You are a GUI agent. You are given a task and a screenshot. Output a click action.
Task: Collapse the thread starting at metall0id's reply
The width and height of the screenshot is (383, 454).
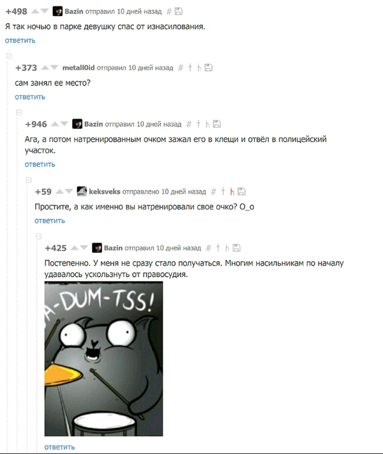(9, 56)
